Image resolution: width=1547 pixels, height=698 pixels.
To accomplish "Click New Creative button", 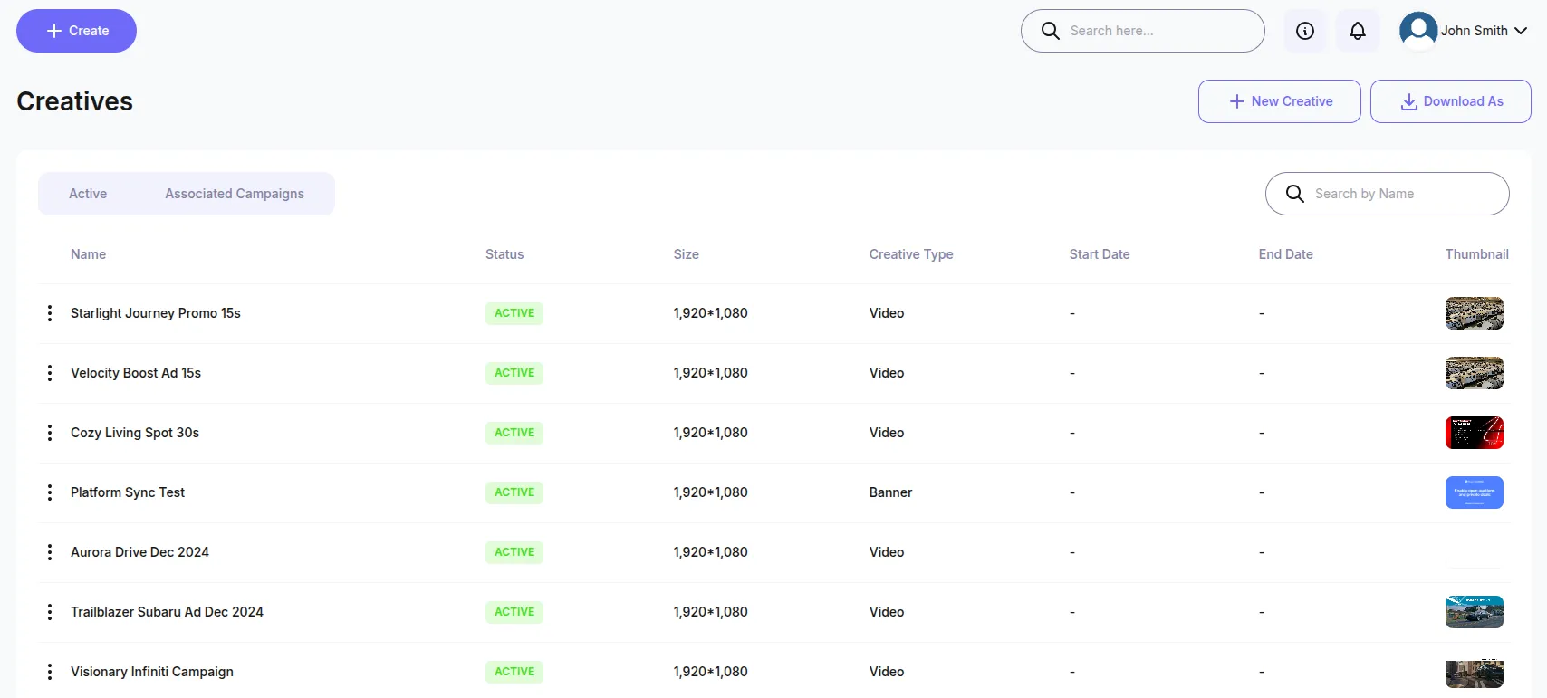I will point(1280,101).
